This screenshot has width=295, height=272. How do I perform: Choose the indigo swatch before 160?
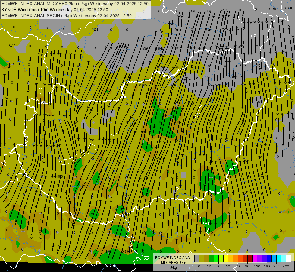[x=264, y=259]
